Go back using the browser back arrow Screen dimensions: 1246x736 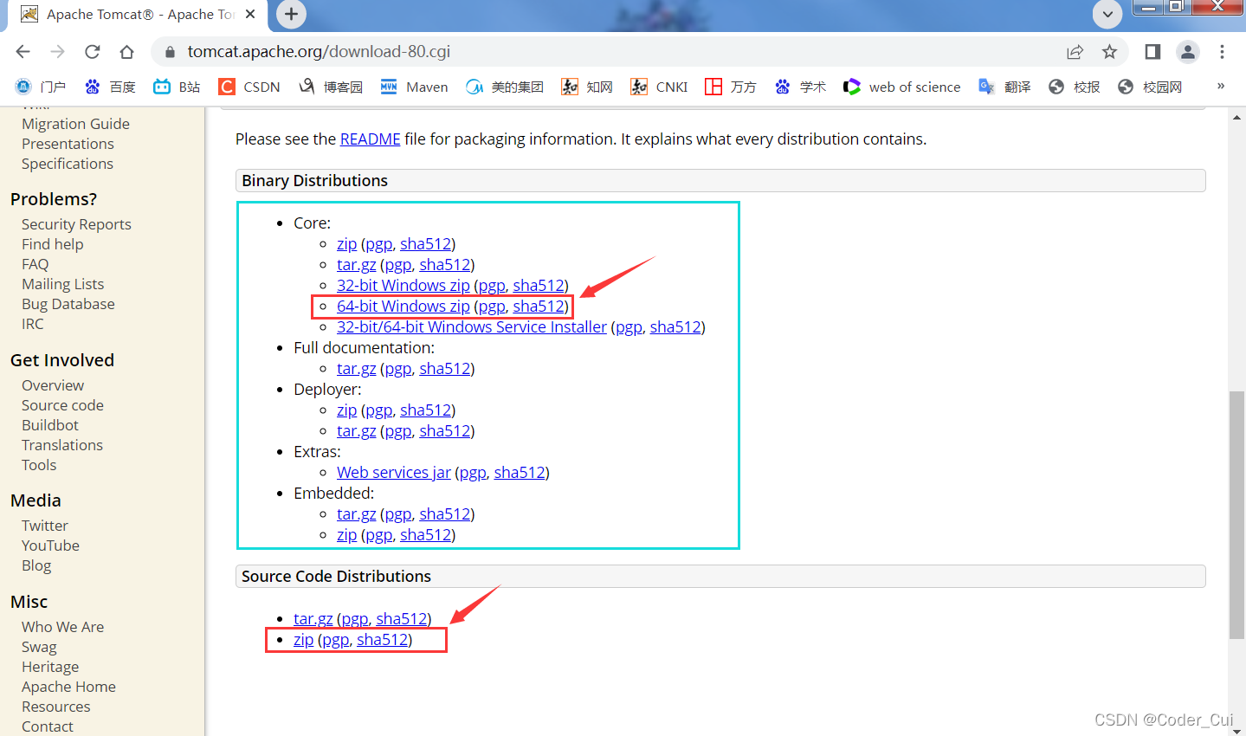pyautogui.click(x=23, y=52)
